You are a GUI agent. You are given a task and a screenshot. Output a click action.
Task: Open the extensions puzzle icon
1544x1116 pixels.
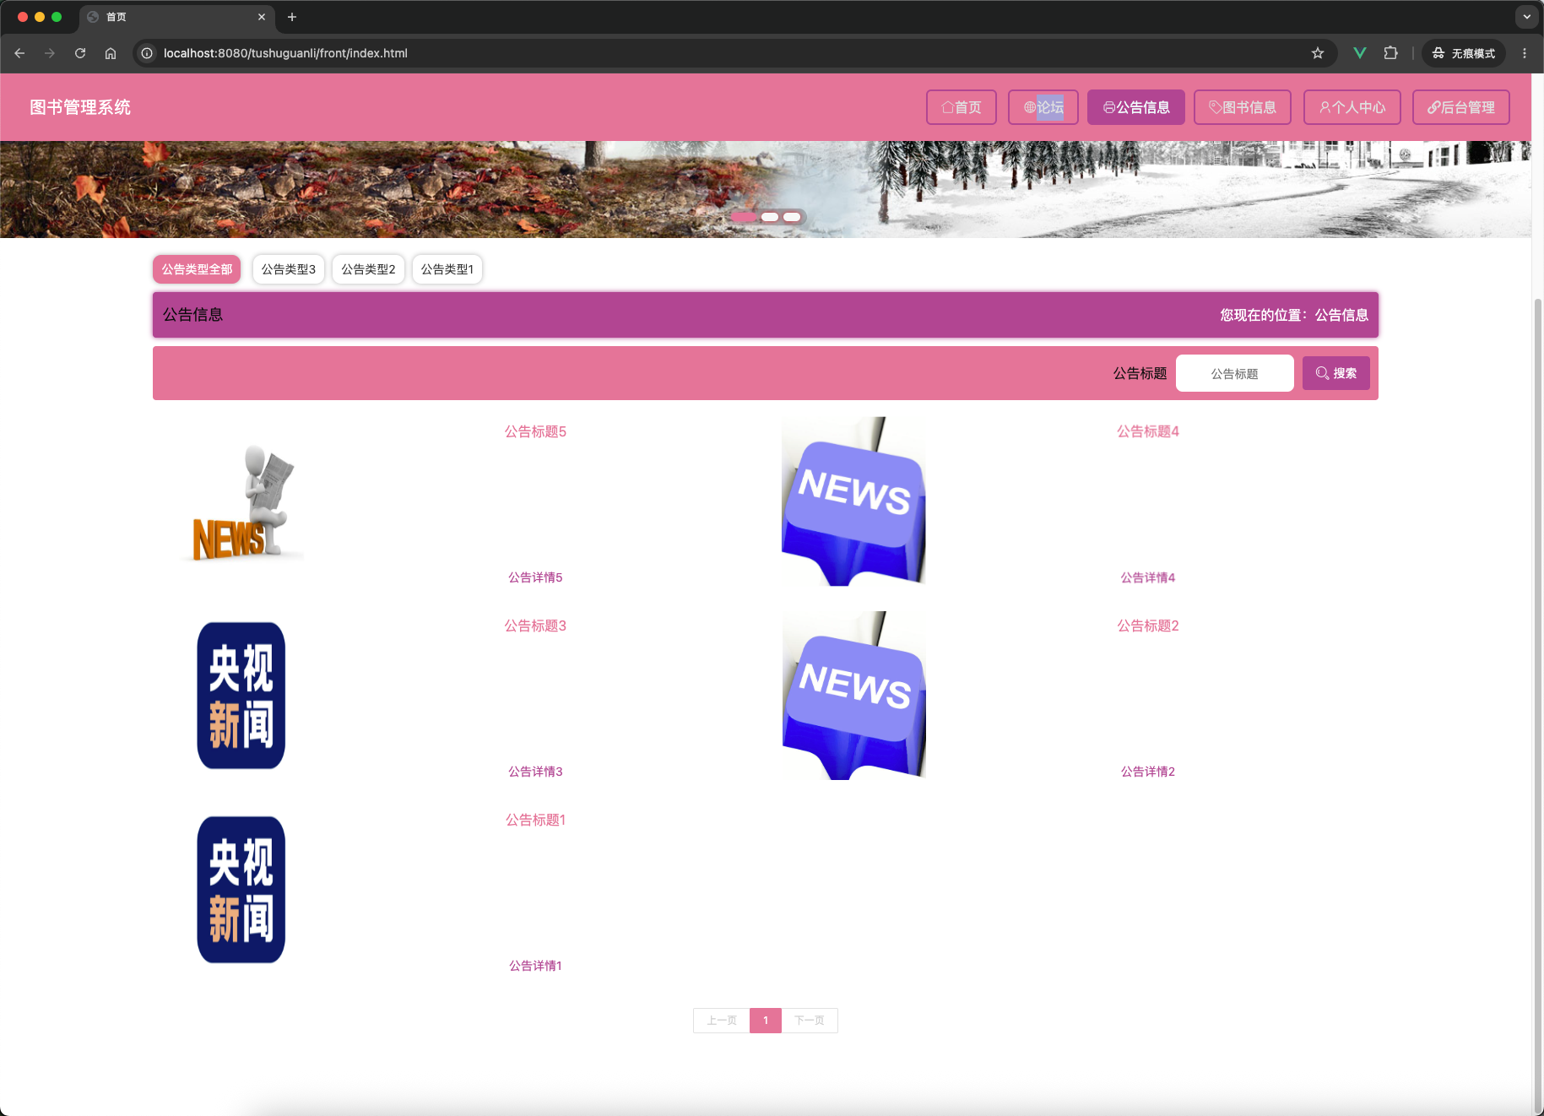(1390, 53)
